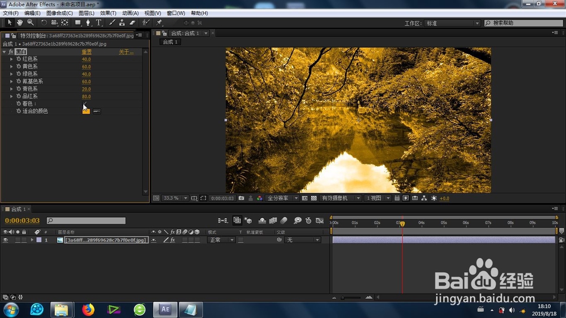Toggle 品红系 stopwatch keyframing
566x318 pixels.
tap(19, 96)
